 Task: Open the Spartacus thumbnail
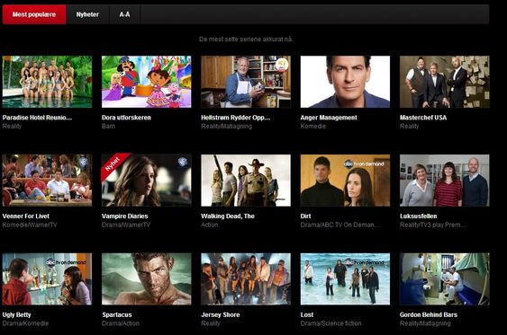click(x=147, y=279)
